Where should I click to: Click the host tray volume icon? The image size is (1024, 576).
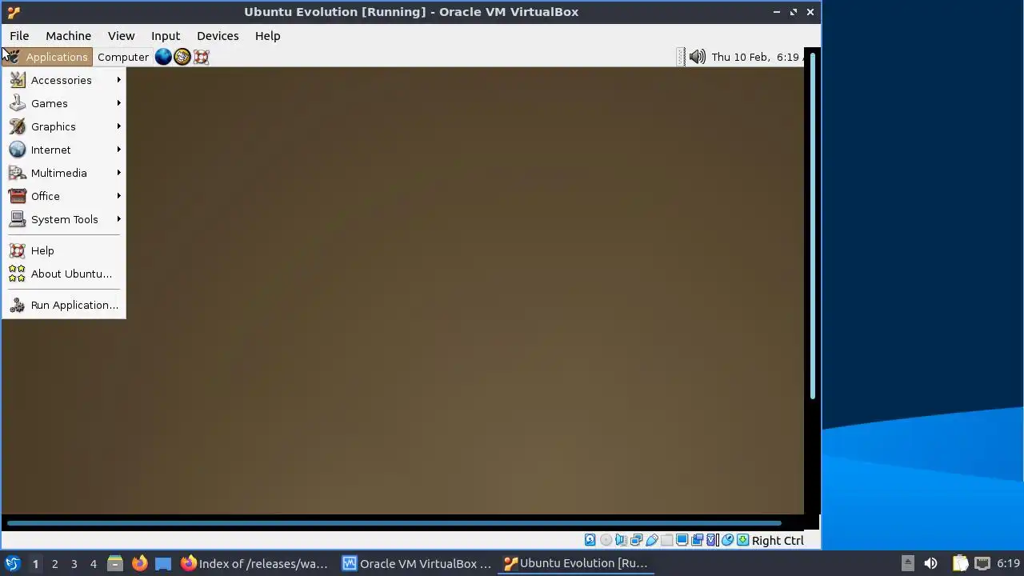coord(930,563)
